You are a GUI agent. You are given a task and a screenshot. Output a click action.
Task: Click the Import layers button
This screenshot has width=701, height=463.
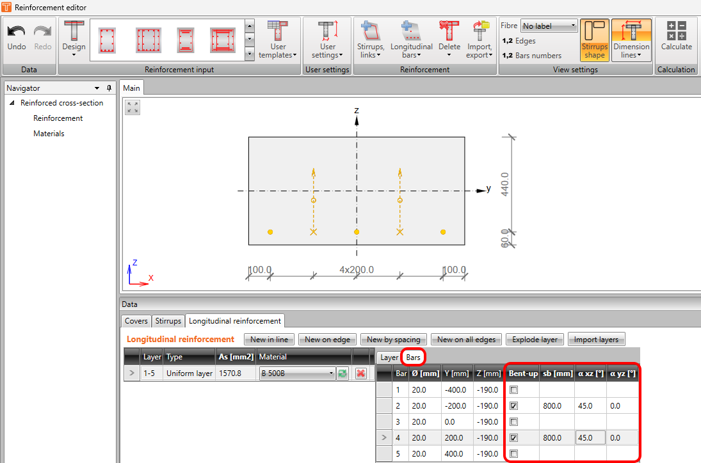tap(596, 340)
